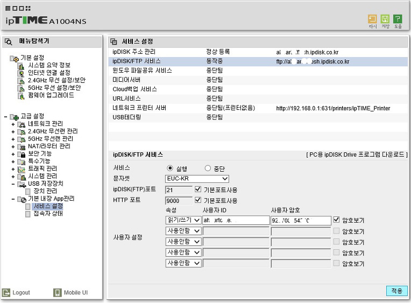This screenshot has width=411, height=303.
Task: Open the third user 사용안함 dropdown
Action: point(183,242)
